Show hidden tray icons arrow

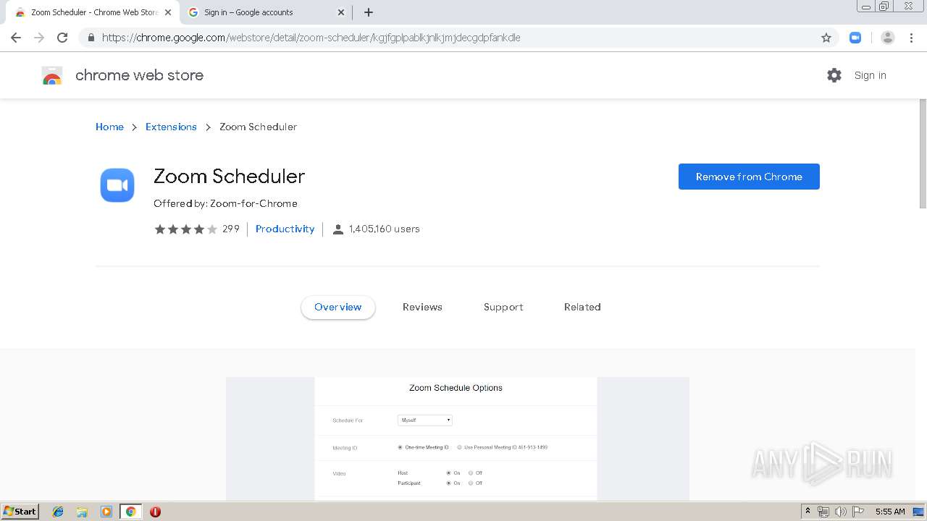coord(808,512)
